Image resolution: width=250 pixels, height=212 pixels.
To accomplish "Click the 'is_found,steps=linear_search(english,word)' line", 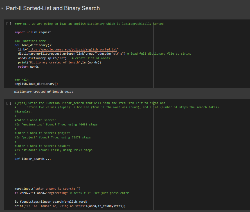I will click(51, 202).
